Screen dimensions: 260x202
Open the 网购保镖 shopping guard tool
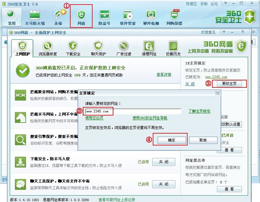coord(174,17)
